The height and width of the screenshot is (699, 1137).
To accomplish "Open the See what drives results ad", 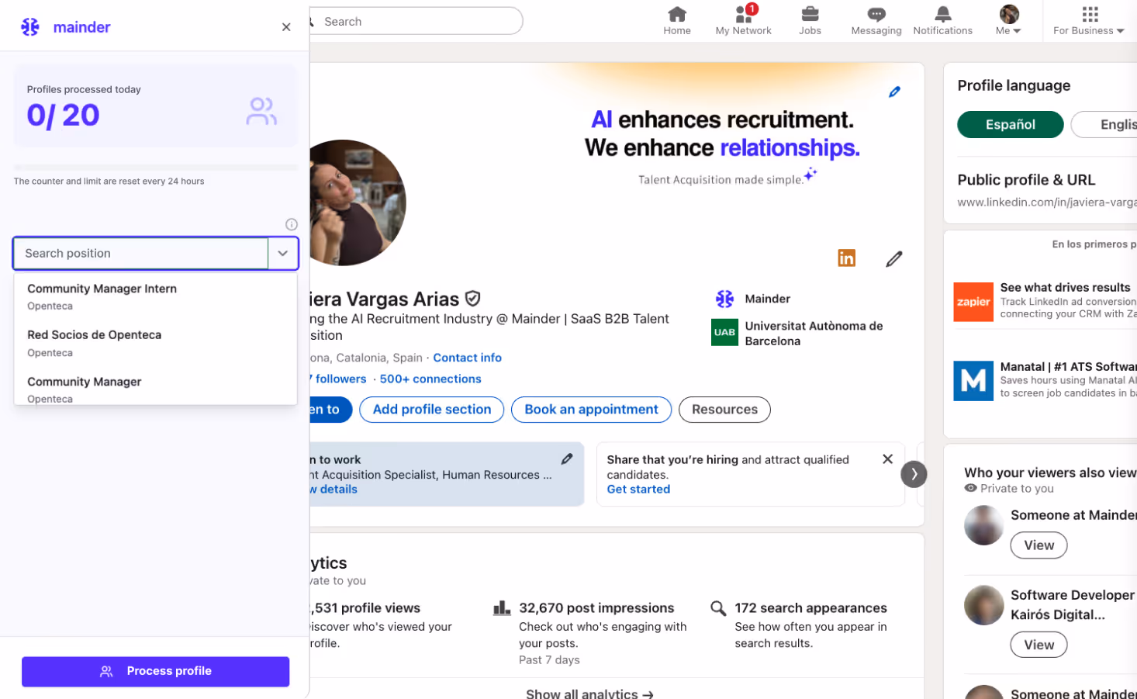I will tap(1065, 287).
